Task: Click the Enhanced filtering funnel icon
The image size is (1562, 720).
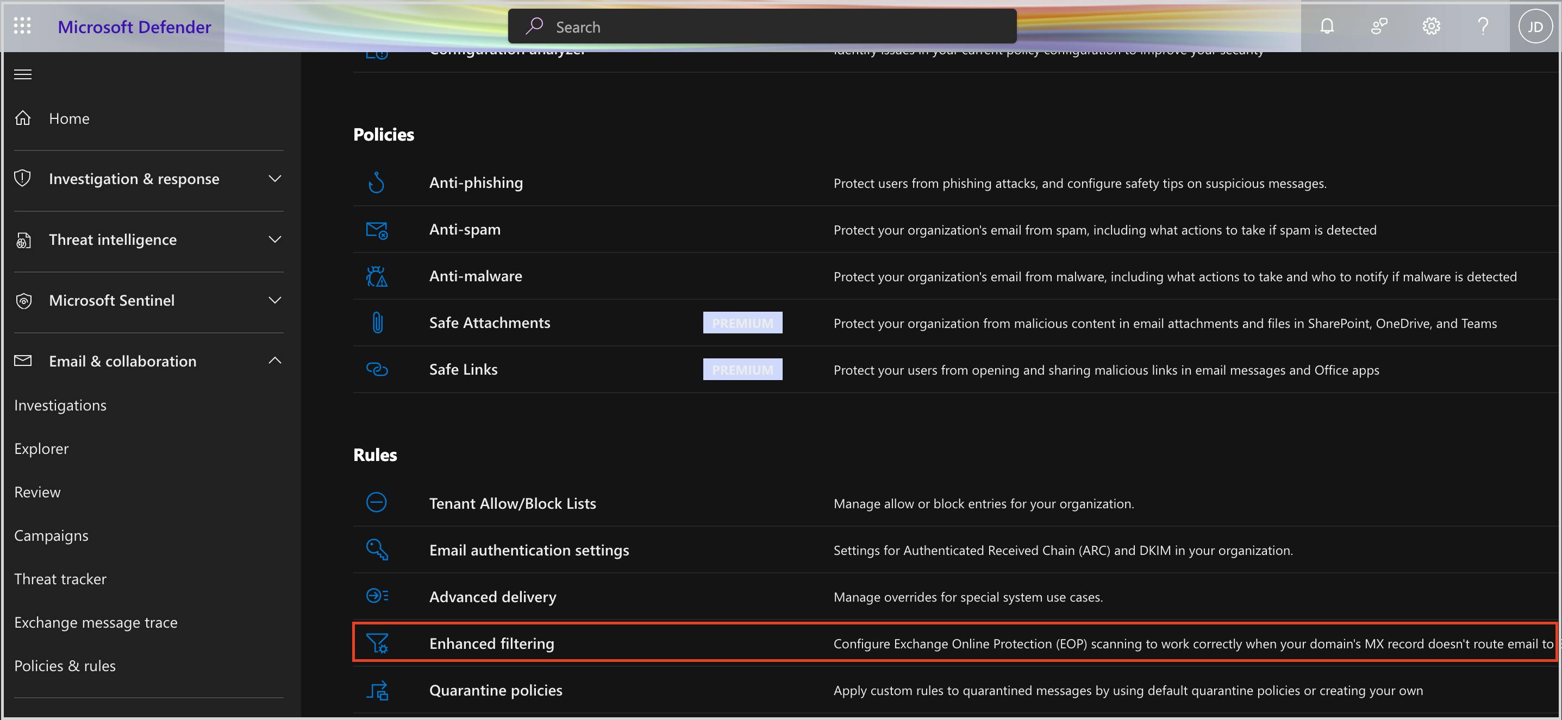Action: 377,643
